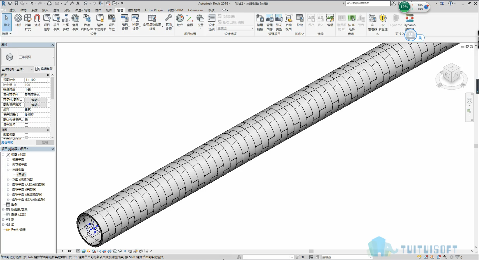This screenshot has height=260, width=479.
Task: Click the keyword search box
Action: point(368,3)
